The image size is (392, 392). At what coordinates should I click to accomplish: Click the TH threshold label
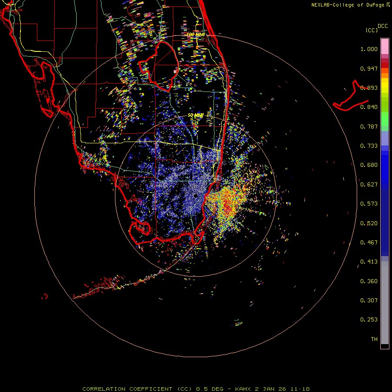(374, 339)
